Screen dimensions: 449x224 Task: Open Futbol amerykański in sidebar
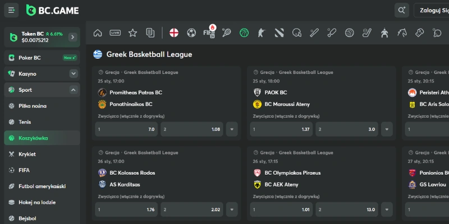[42, 186]
